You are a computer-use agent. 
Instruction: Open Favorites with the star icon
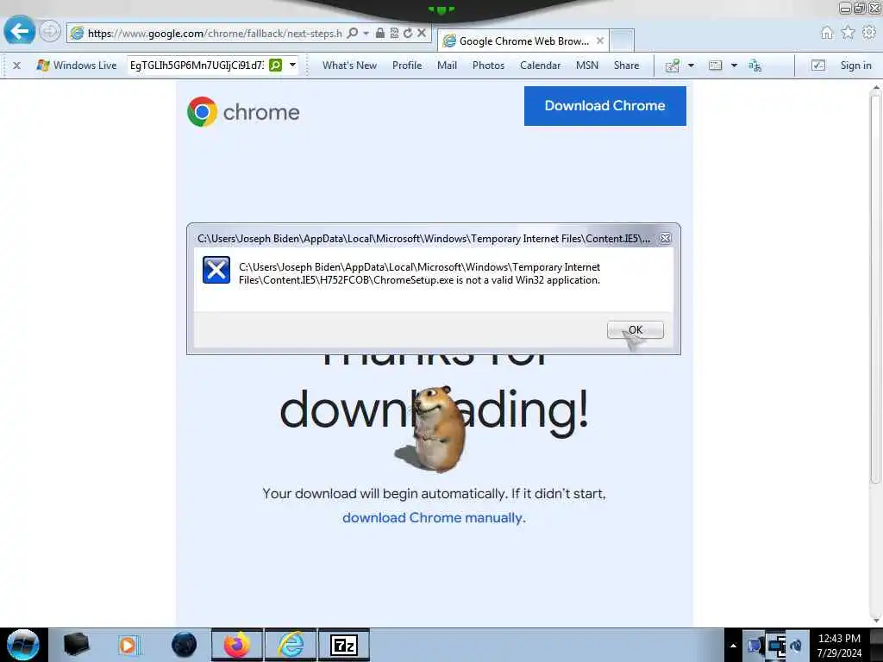(849, 33)
